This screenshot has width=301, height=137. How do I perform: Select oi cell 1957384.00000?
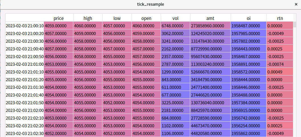tap(249, 103)
